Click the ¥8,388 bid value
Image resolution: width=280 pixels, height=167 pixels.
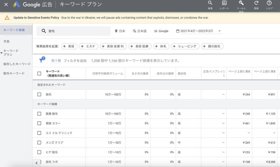[270, 162]
